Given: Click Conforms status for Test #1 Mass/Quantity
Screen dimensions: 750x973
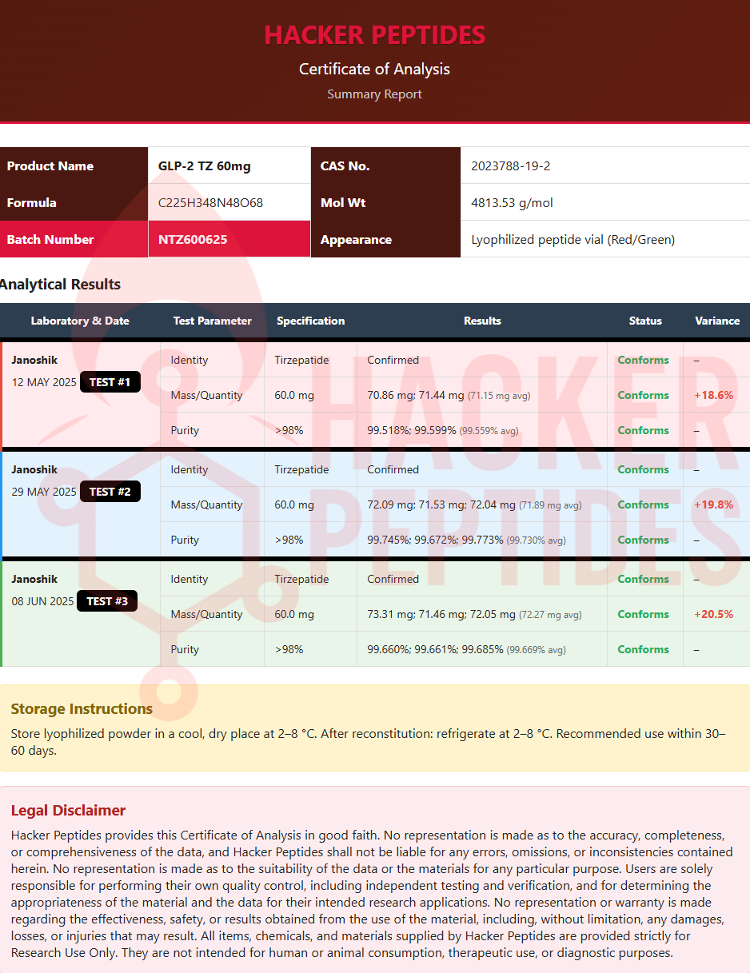Looking at the screenshot, I should tap(643, 395).
